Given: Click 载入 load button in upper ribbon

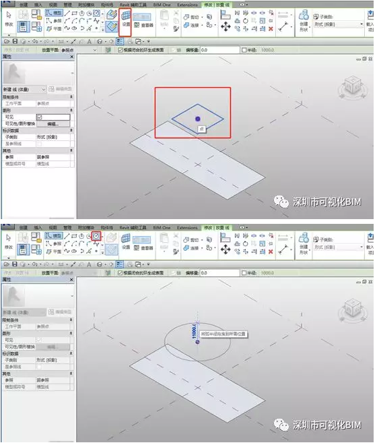Looking at the screenshot, I should (x=370, y=20).
